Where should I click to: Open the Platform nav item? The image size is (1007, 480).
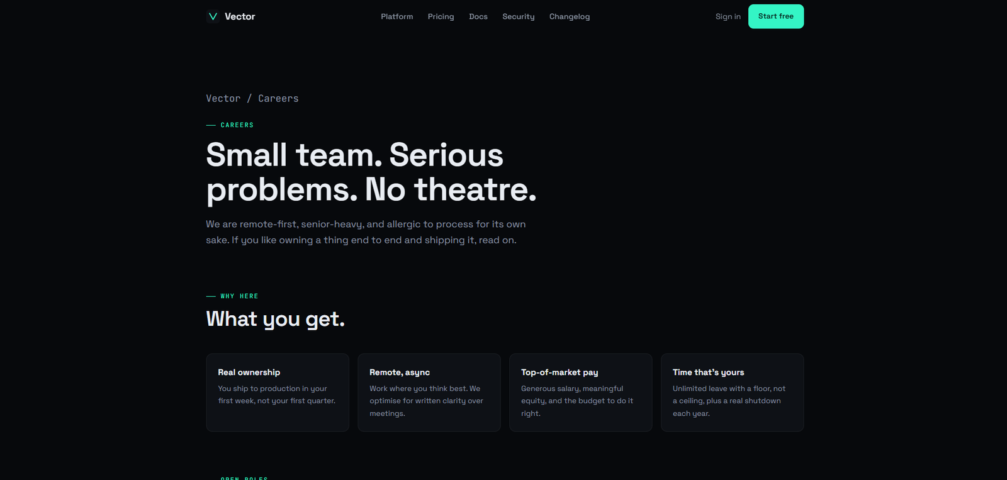click(x=397, y=16)
